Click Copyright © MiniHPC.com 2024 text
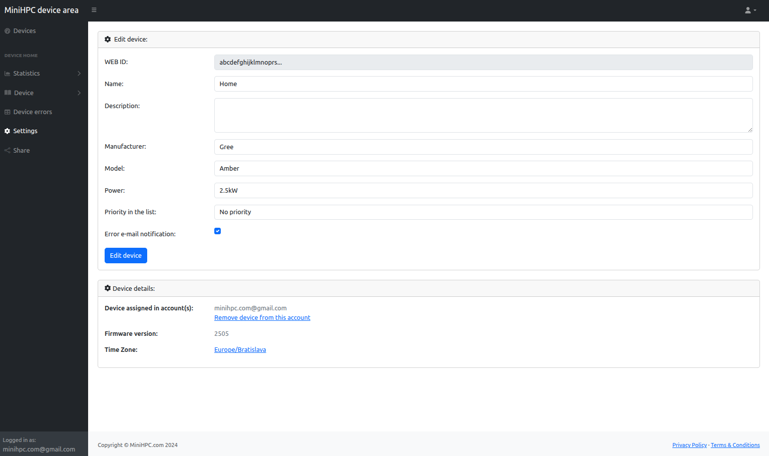The image size is (769, 456). pyautogui.click(x=138, y=445)
